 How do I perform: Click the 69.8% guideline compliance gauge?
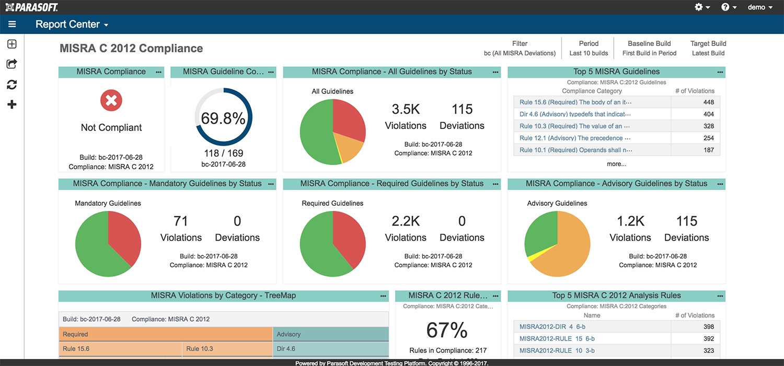(x=223, y=119)
